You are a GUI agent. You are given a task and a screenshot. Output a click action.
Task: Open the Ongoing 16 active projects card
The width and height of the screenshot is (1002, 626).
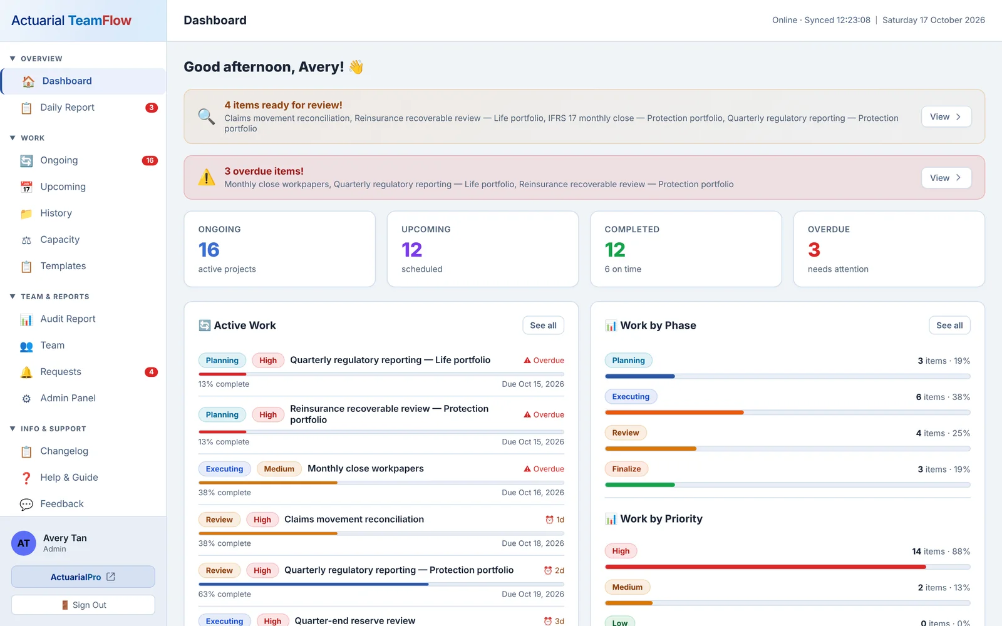point(280,249)
